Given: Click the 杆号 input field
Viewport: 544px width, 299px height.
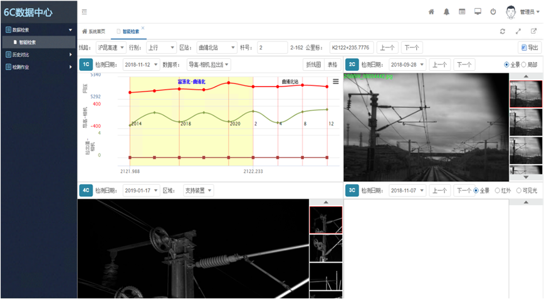Looking at the screenshot, I should coord(272,48).
